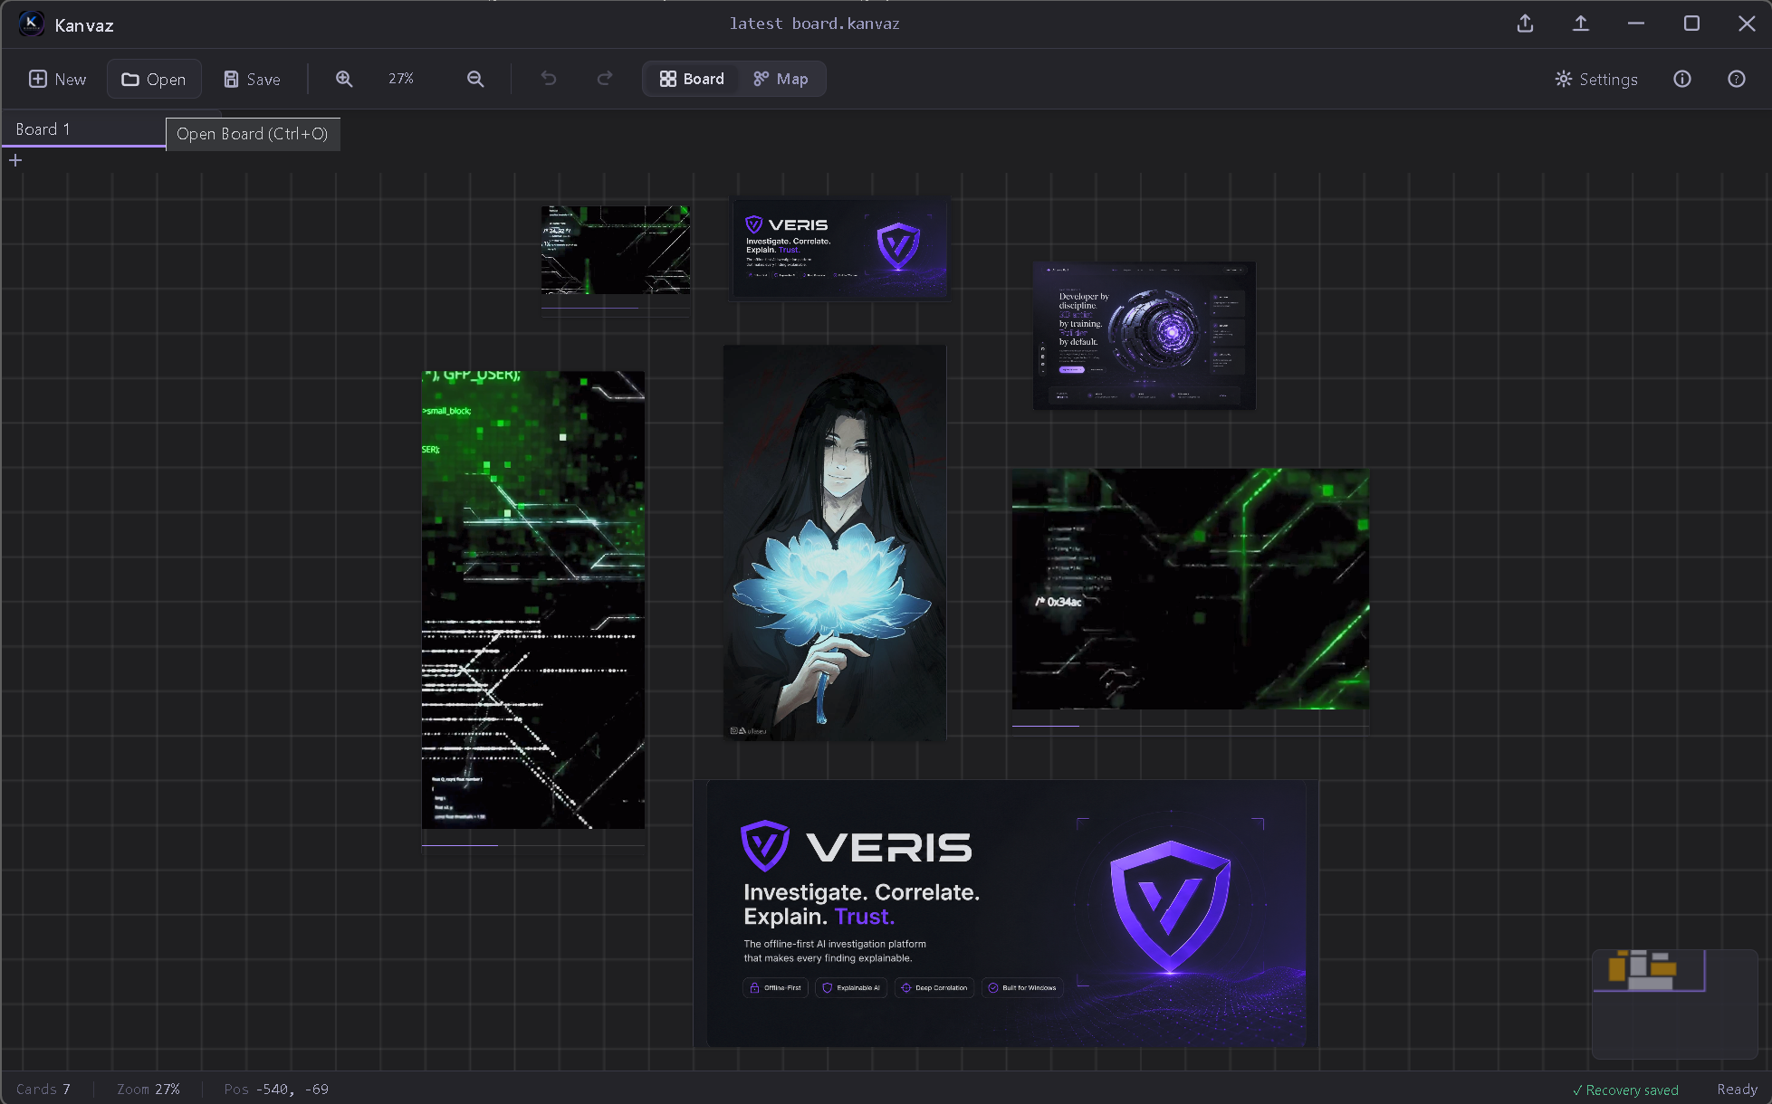
Task: Undo the last action
Action: pos(549,79)
